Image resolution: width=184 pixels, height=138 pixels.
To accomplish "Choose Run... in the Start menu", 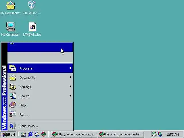I will pyautogui.click(x=40, y=114).
